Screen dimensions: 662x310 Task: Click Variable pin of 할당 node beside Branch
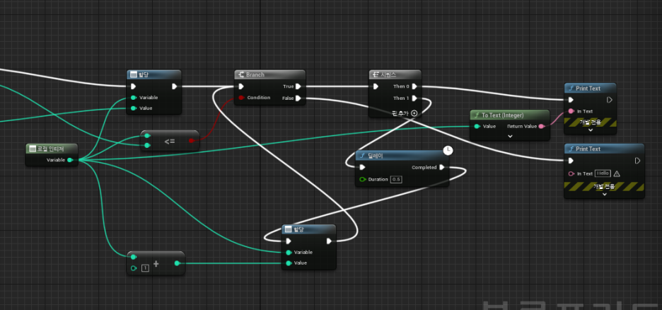(x=134, y=98)
